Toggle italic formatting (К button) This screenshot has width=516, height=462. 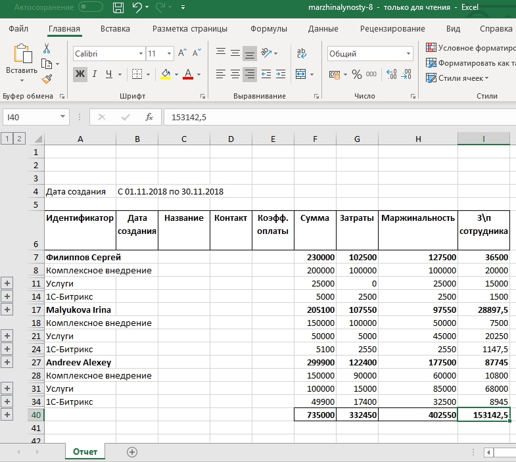95,74
